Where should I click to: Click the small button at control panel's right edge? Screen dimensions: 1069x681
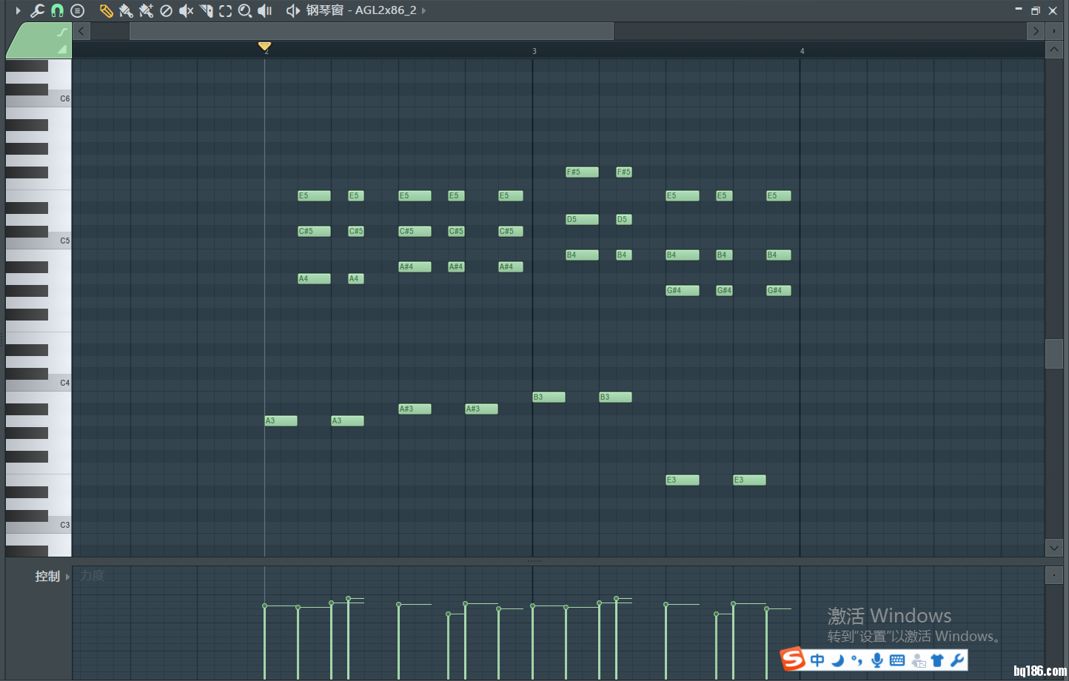click(1053, 575)
